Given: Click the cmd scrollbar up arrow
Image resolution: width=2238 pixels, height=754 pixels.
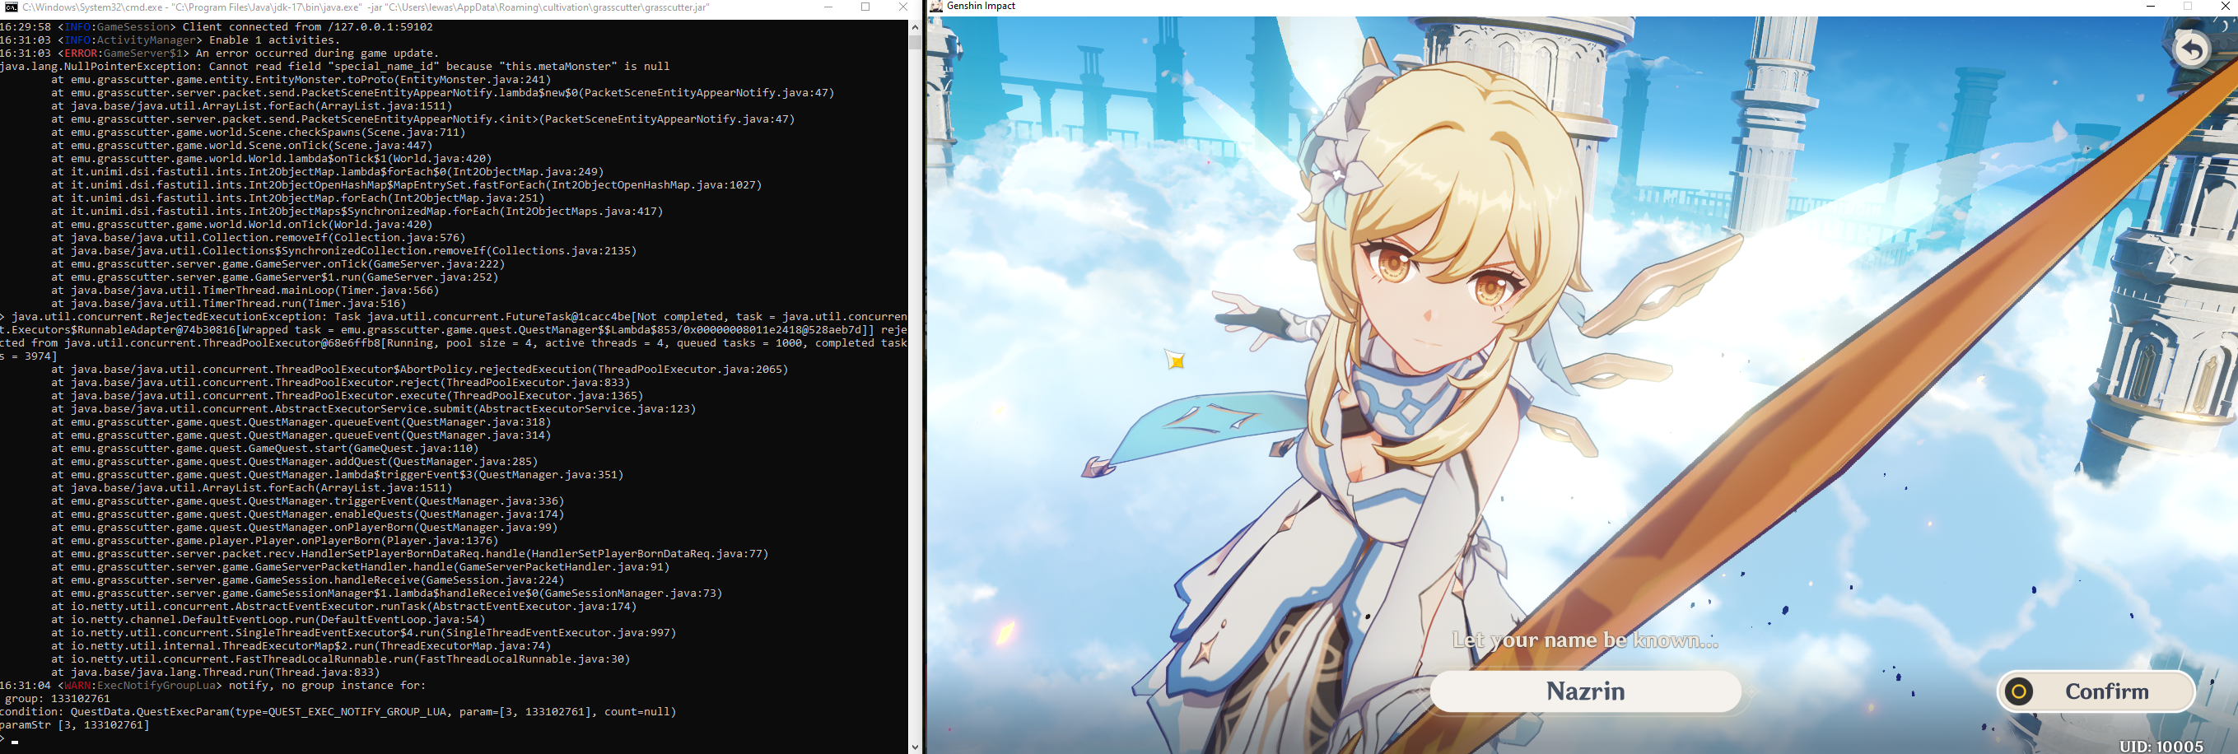Looking at the screenshot, I should (914, 27).
